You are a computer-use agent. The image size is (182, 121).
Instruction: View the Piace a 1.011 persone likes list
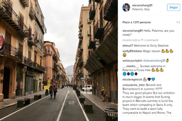[x=136, y=22]
